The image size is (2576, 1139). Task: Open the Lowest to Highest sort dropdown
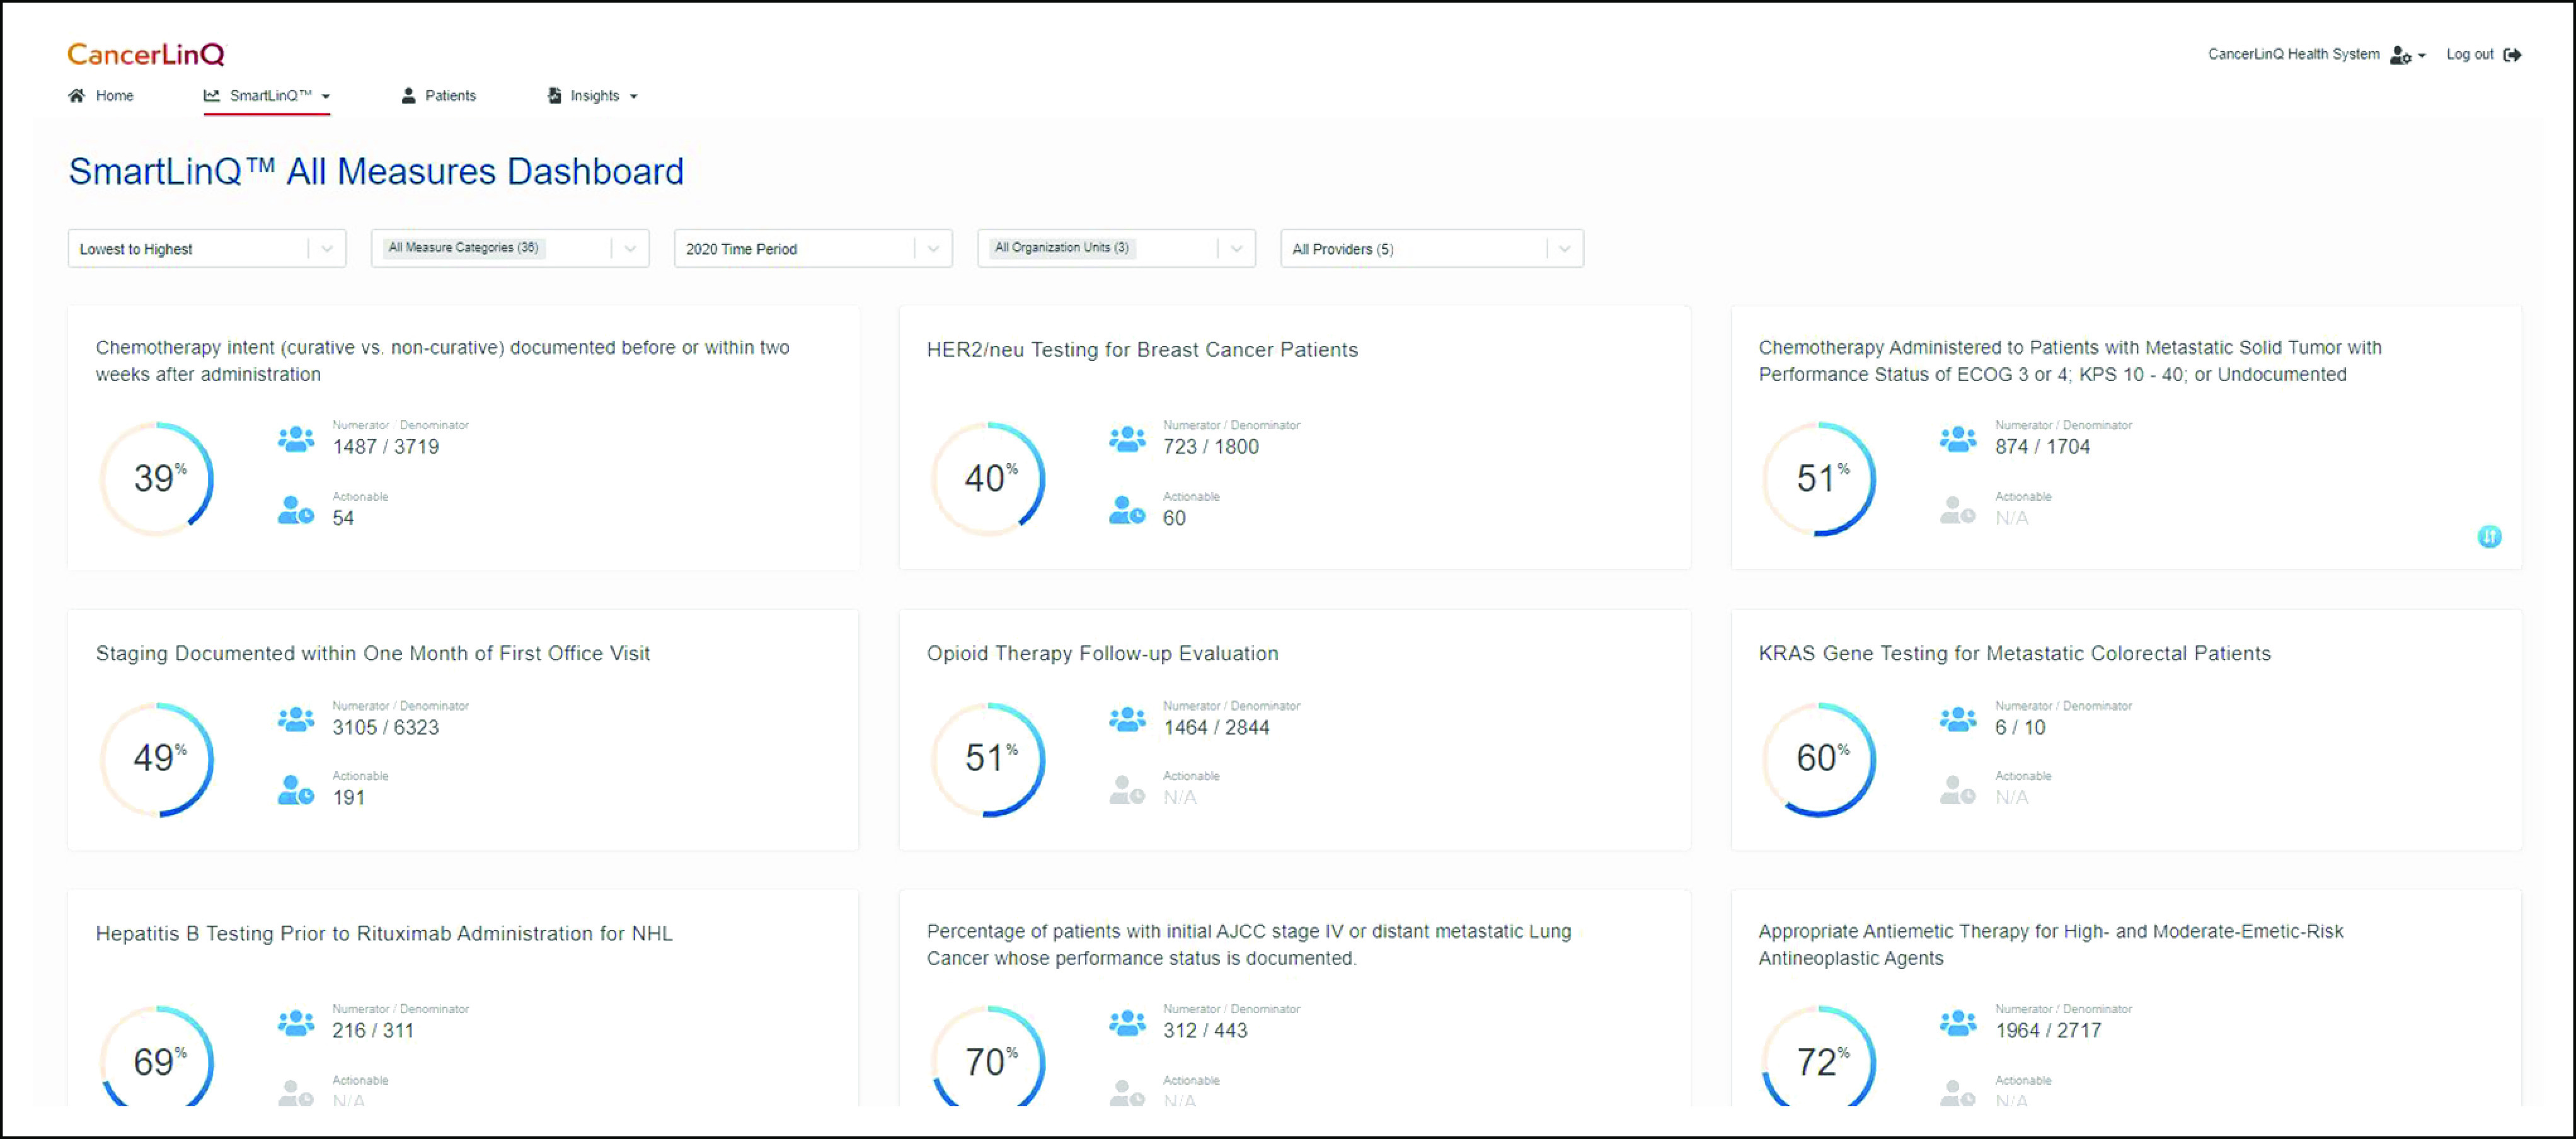pos(207,249)
